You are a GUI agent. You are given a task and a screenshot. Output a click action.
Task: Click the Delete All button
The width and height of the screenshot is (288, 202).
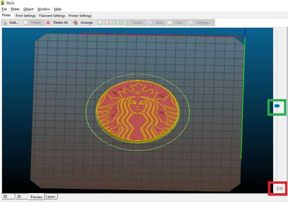pyautogui.click(x=58, y=23)
